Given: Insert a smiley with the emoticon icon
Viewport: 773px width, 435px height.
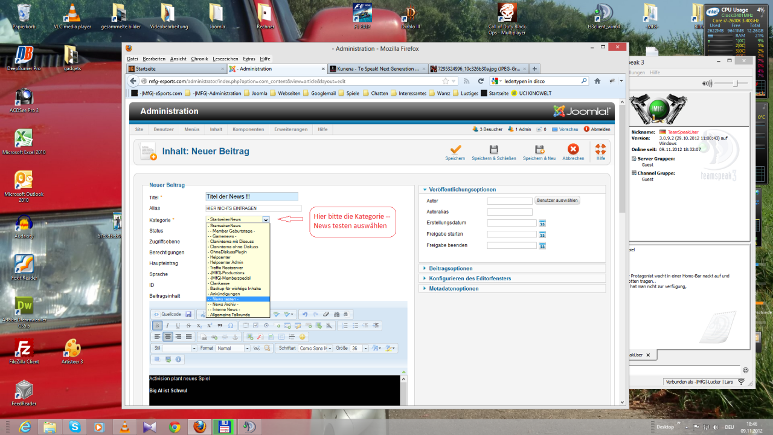Looking at the screenshot, I should click(x=303, y=337).
